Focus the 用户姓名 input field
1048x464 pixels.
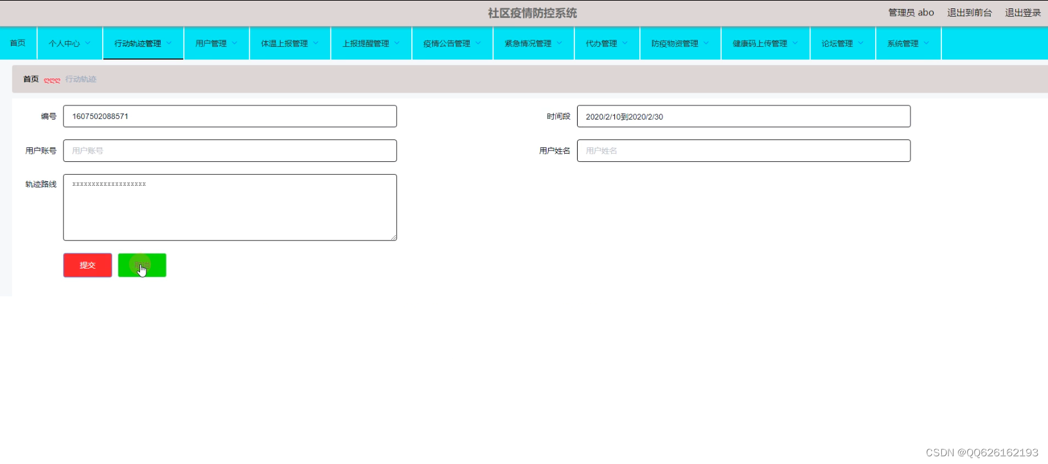pos(743,150)
